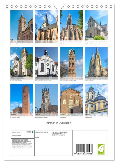Viewport: 118px width, 164px height.
Task: Click the title 'Kirchen in Düsseldorf'
Action: coord(59,123)
